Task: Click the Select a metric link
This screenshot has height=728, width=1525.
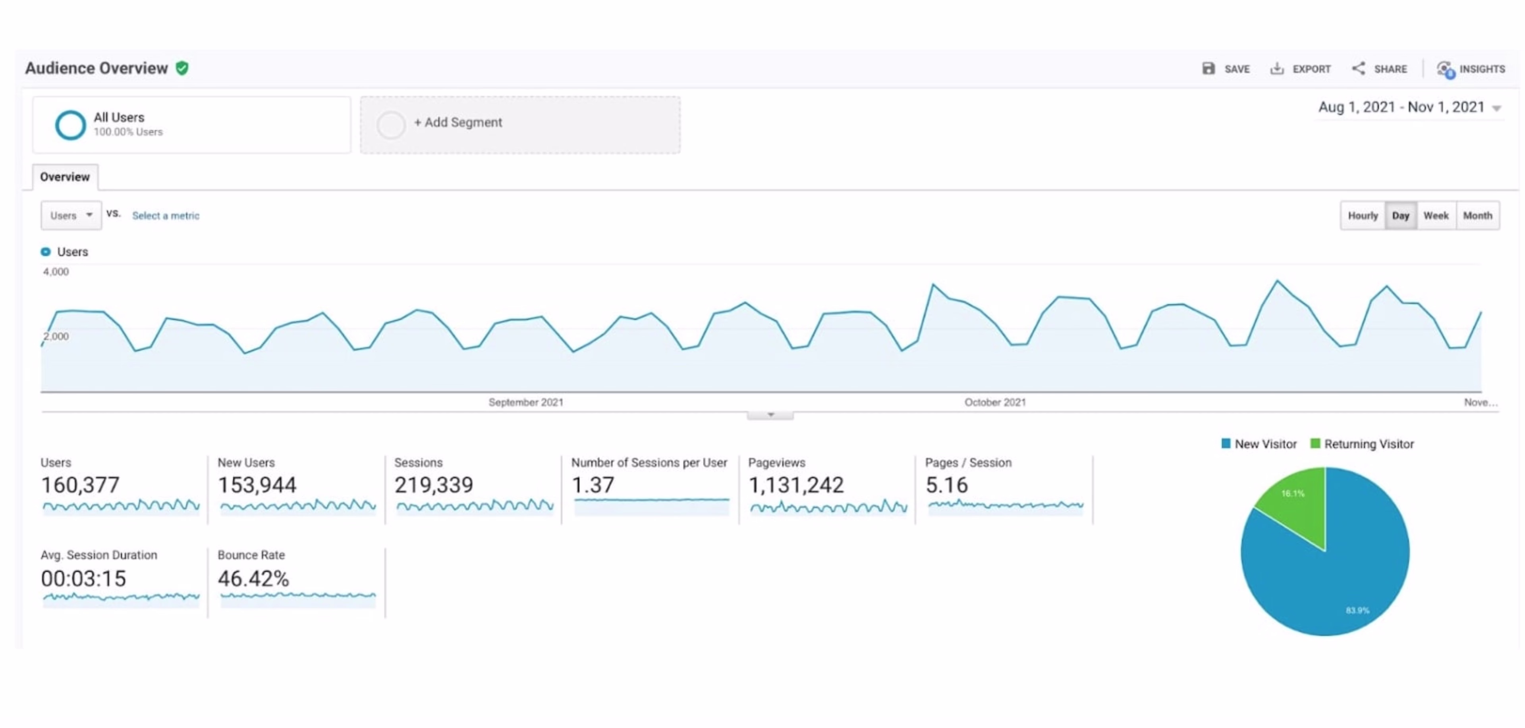Action: [166, 216]
